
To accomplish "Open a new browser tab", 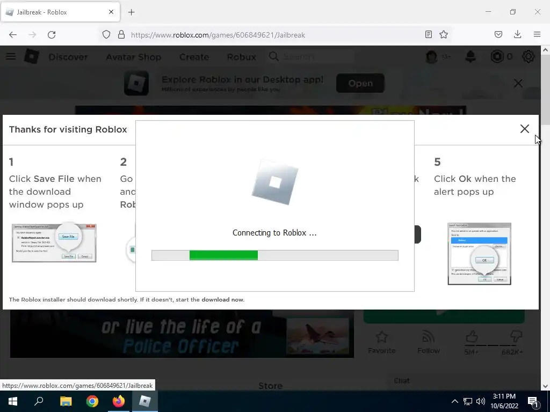I will click(x=131, y=12).
